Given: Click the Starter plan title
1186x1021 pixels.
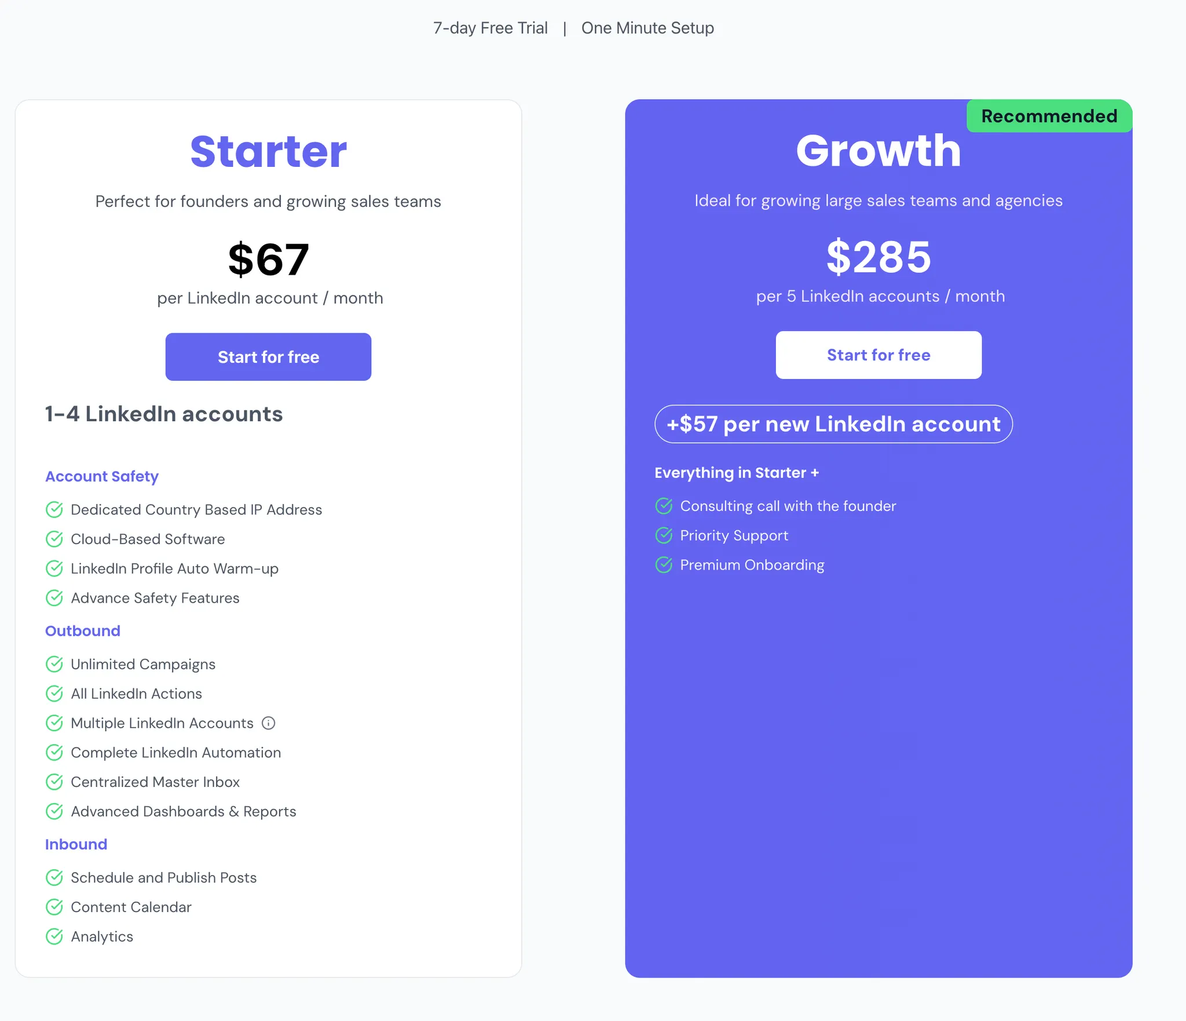Looking at the screenshot, I should [x=268, y=152].
